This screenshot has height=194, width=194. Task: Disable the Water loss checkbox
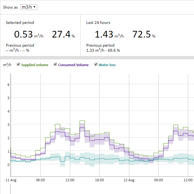click(x=96, y=64)
